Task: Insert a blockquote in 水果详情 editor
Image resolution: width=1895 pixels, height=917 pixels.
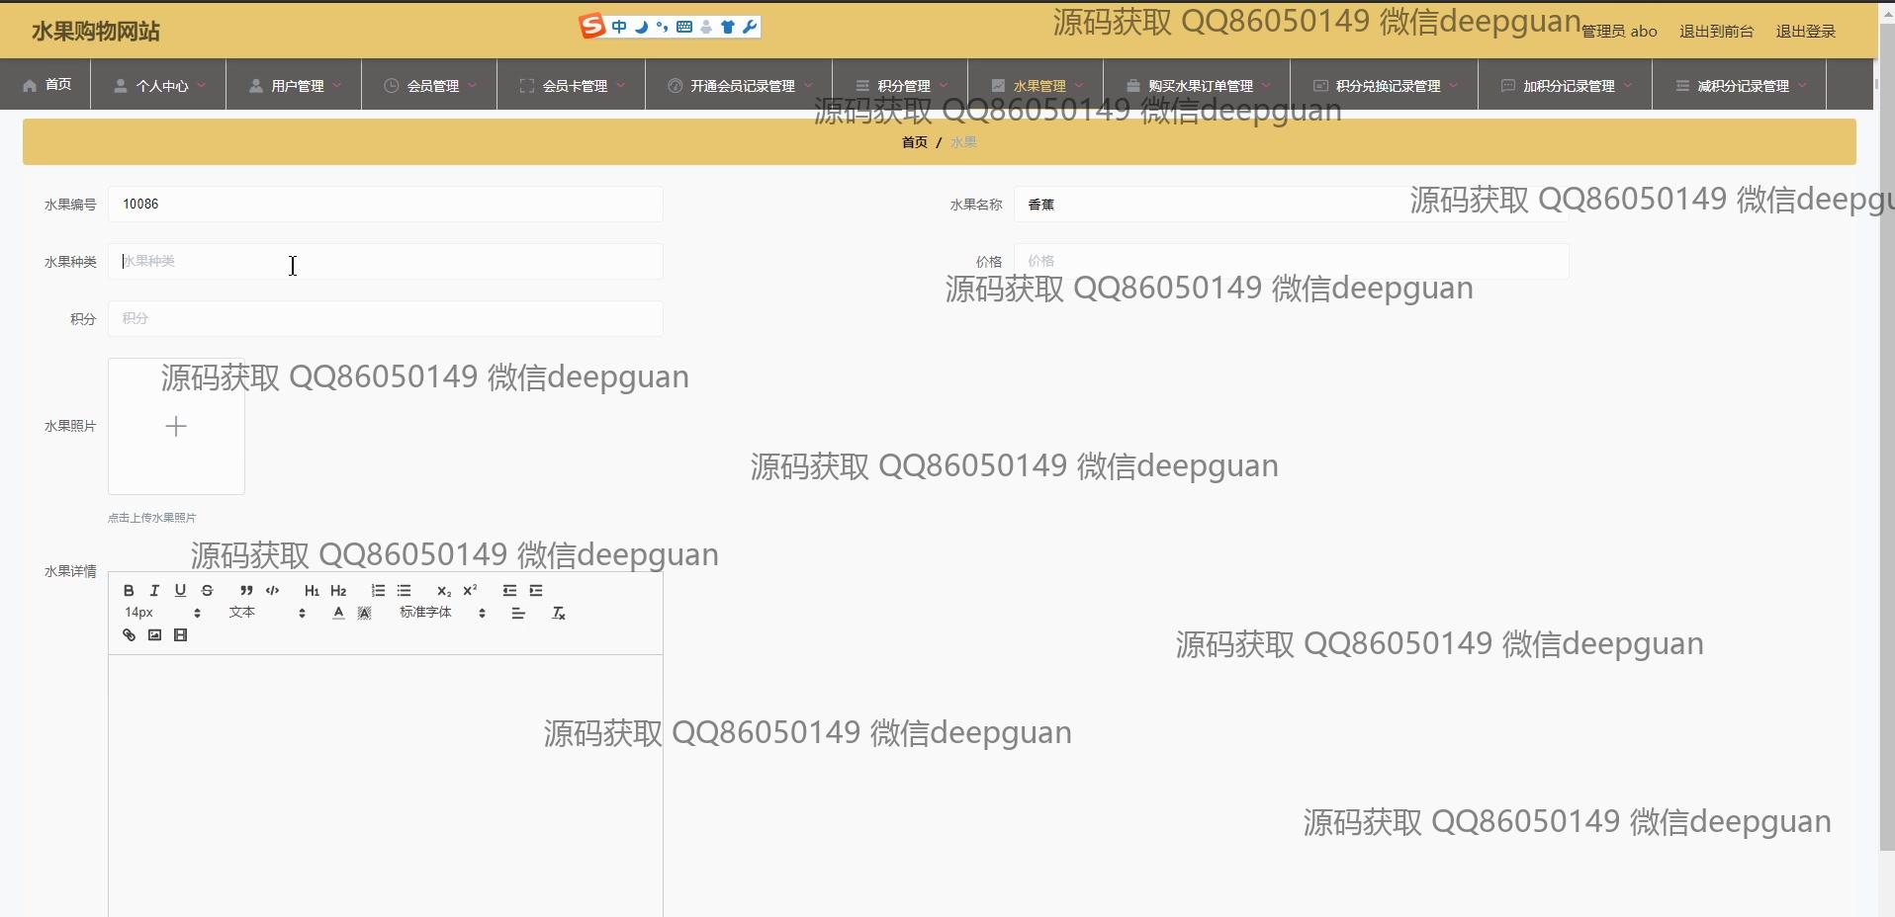Action: 246,591
